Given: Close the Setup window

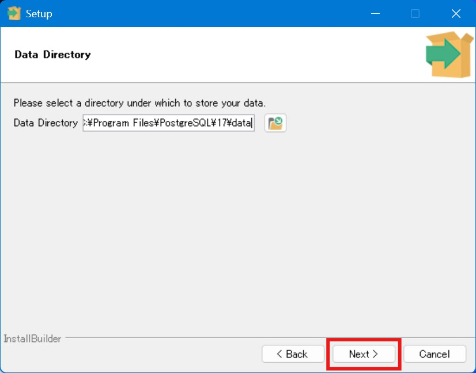Looking at the screenshot, I should 456,14.
